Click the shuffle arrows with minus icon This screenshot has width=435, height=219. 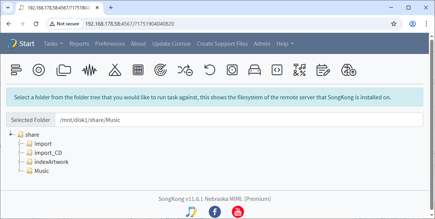(185, 70)
